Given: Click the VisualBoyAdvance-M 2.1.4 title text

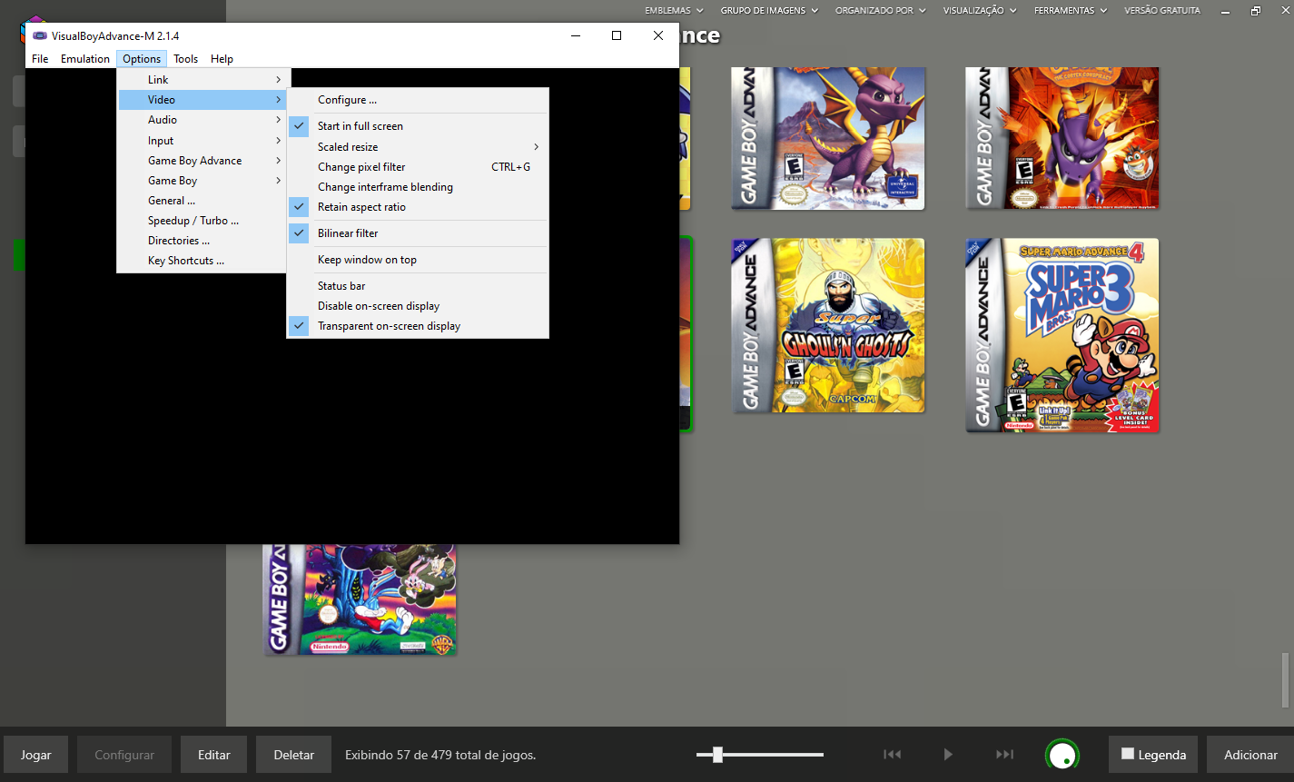Looking at the screenshot, I should click(115, 36).
